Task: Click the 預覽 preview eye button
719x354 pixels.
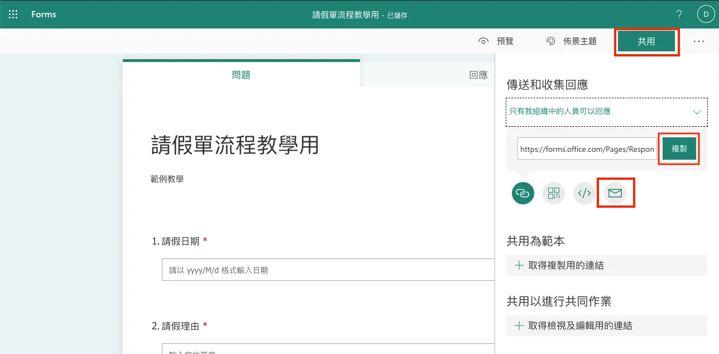Action: tap(496, 41)
